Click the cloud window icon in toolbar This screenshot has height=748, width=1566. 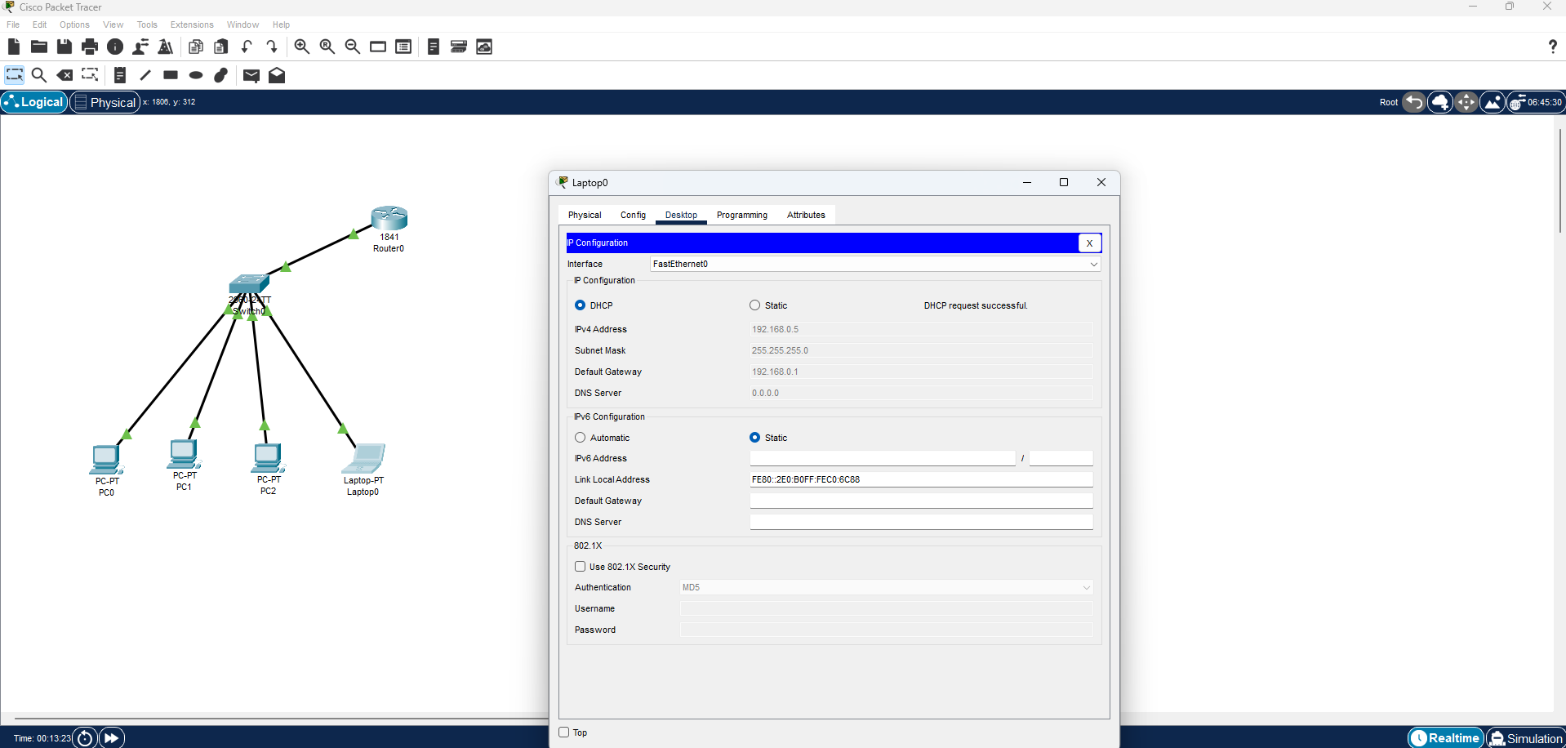[x=484, y=47]
